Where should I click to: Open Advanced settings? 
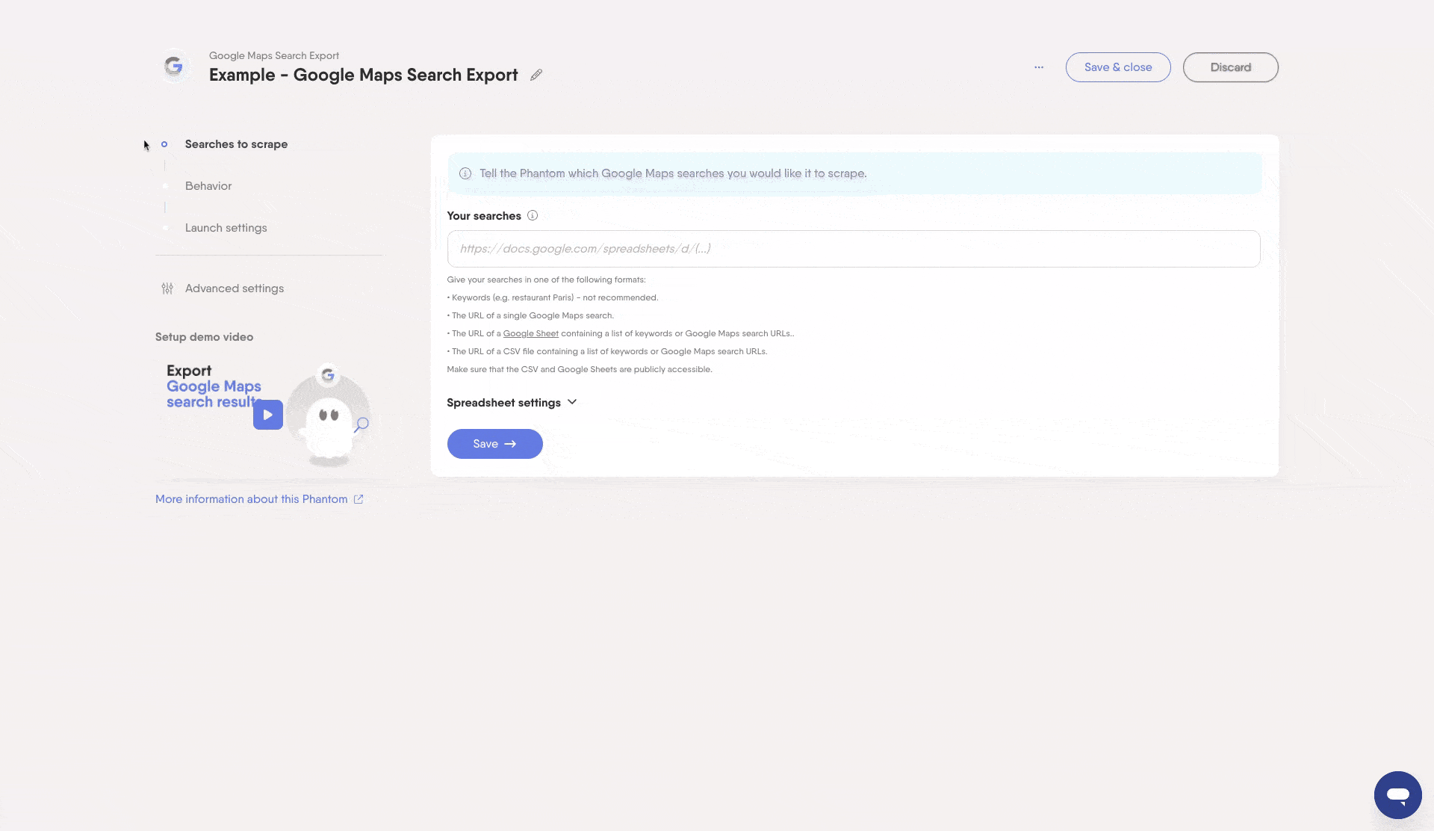pos(235,288)
